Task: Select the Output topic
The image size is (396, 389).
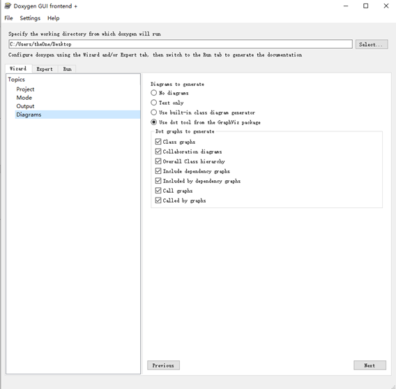Action: click(x=25, y=106)
